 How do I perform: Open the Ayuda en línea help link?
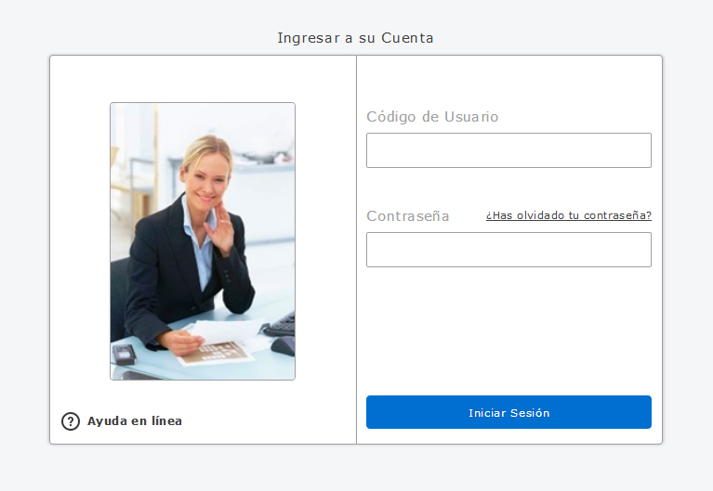pos(135,421)
